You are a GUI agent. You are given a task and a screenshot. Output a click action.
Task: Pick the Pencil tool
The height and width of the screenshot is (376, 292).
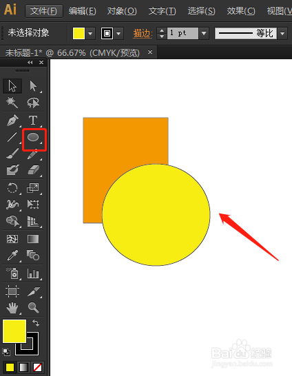pyautogui.click(x=33, y=154)
